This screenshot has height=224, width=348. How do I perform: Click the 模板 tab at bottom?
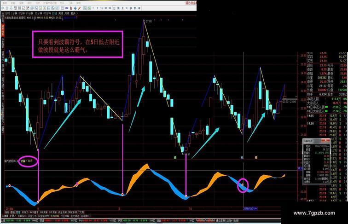pyautogui.click(x=12, y=212)
